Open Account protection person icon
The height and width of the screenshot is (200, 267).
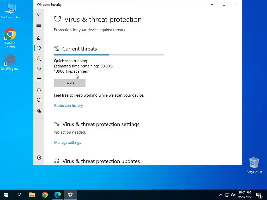(39, 59)
